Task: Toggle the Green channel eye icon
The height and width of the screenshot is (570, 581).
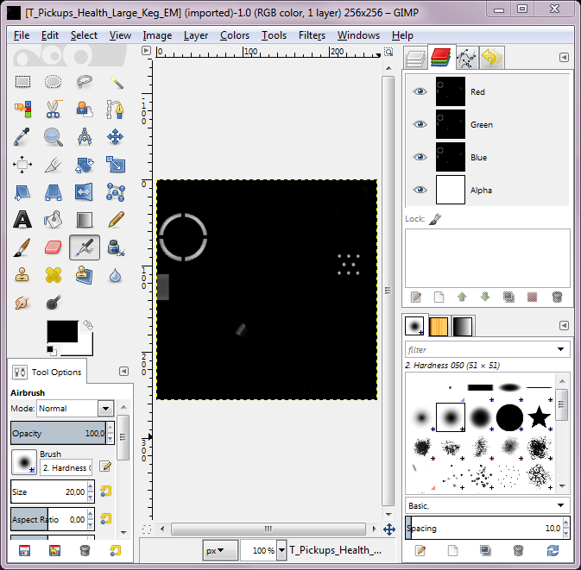Action: [420, 124]
